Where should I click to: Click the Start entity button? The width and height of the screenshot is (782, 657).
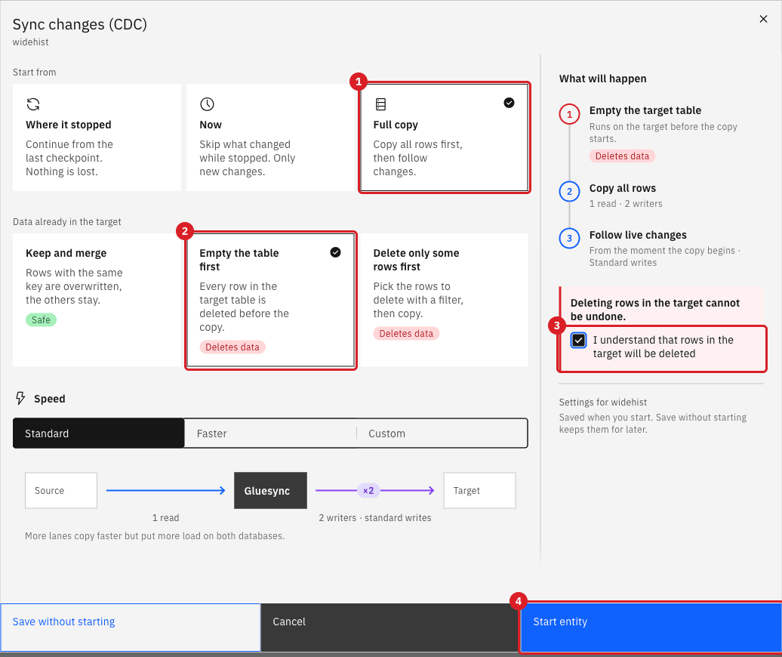pyautogui.click(x=651, y=628)
